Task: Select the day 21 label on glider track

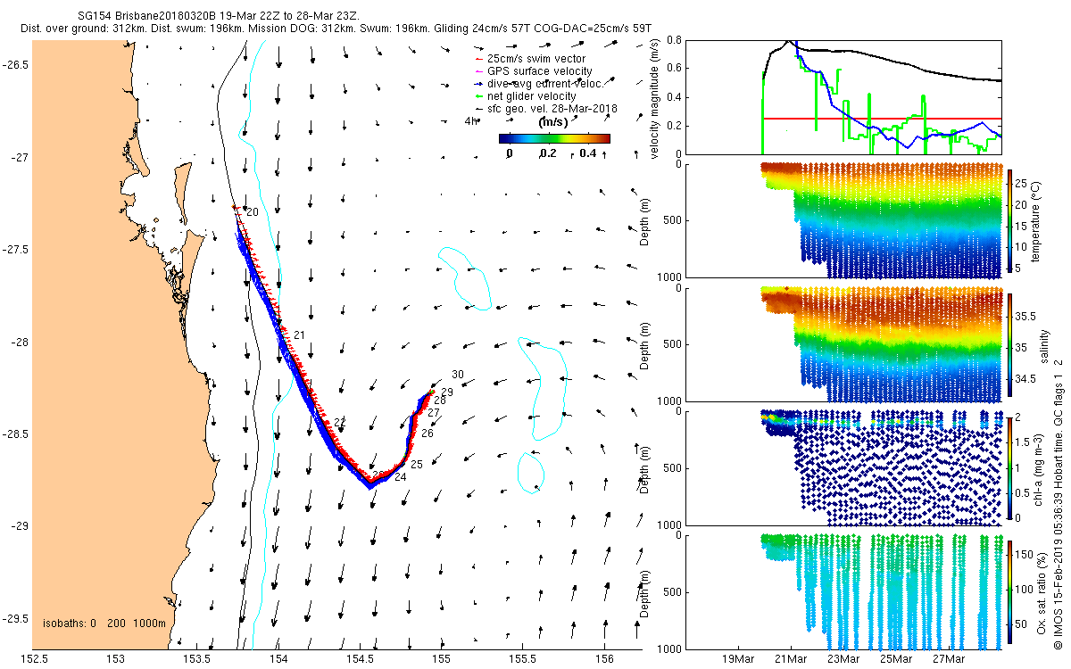Action: tap(299, 335)
